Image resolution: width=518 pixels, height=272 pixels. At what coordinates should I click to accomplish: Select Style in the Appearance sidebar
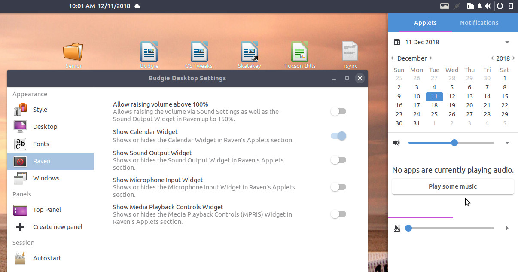pyautogui.click(x=40, y=110)
